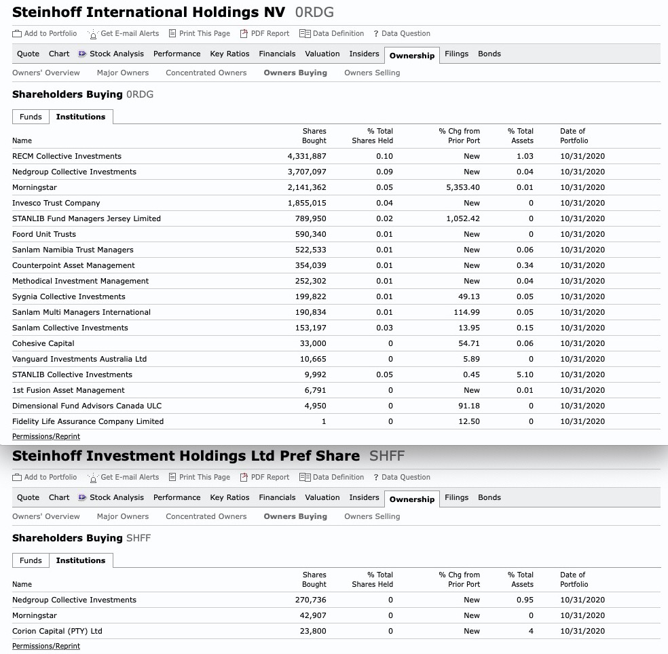Click the Get E-mail Alerts bell icon
Screen dimensions: 668x654
(92, 33)
